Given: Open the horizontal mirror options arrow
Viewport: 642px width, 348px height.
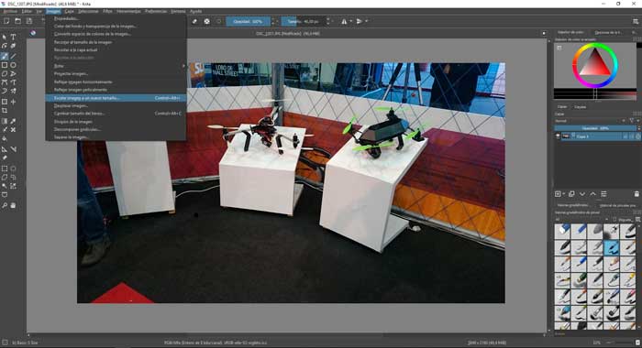Looking at the screenshot, I should 351,21.
